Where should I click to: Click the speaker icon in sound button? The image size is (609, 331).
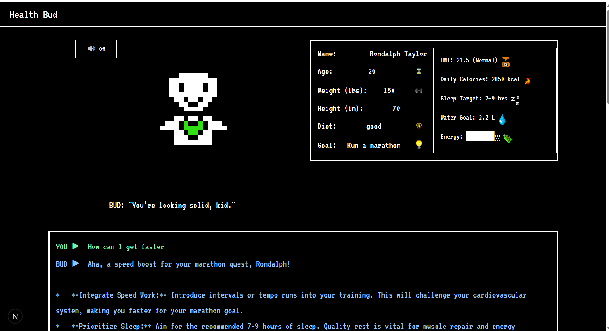click(92, 48)
